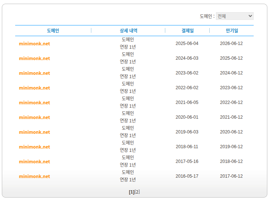Select expiry date 2026-06-12
The width and height of the screenshot is (274, 202).
(x=231, y=43)
